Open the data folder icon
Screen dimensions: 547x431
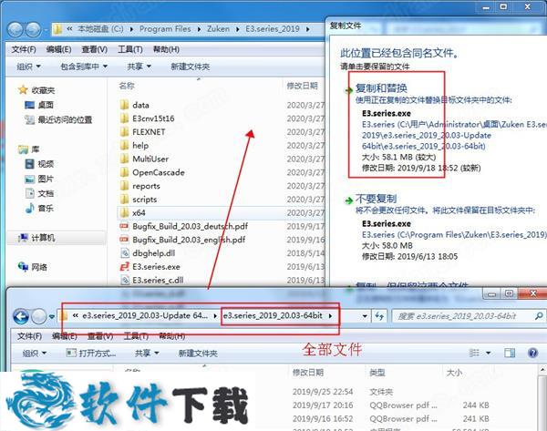click(x=125, y=105)
